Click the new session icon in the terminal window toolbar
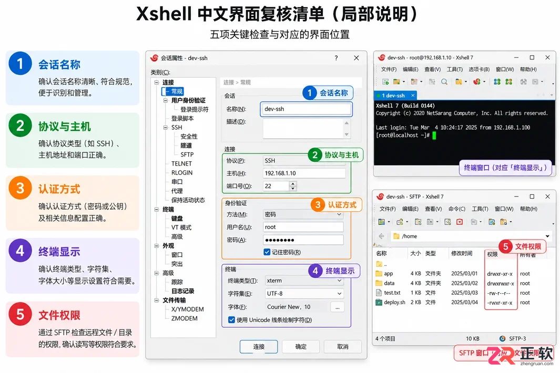 click(x=385, y=82)
